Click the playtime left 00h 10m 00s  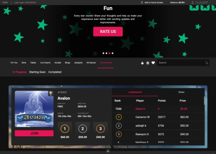pos(84,116)
